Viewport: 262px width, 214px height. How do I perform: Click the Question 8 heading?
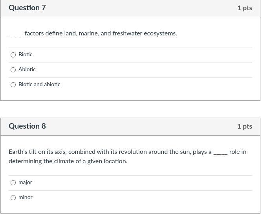tap(27, 126)
